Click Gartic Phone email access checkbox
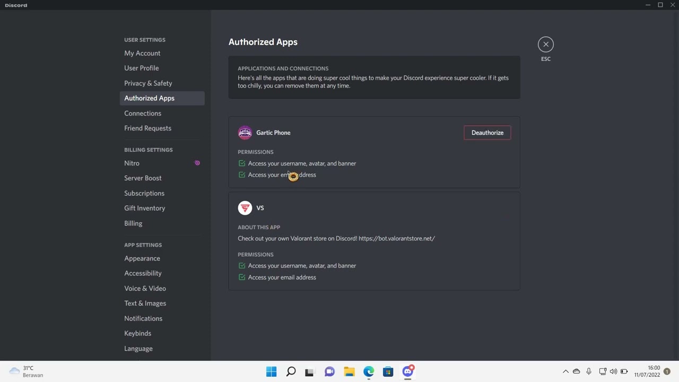 [x=242, y=175]
